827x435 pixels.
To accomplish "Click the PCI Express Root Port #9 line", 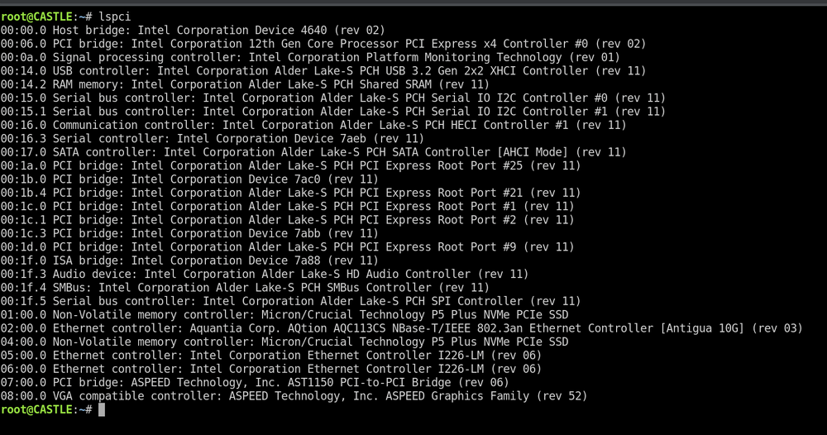I will tap(287, 247).
